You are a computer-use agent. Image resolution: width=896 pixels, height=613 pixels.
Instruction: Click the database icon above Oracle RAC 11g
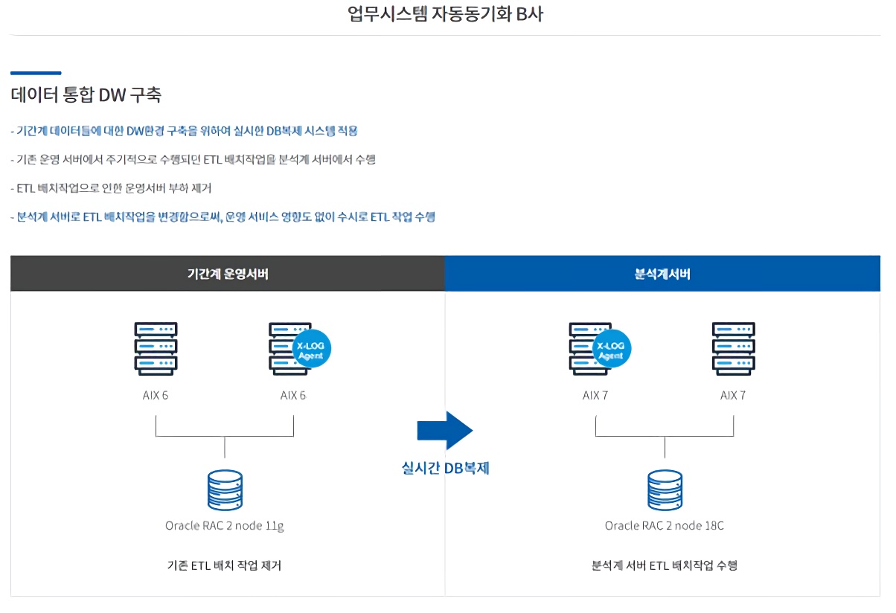click(x=225, y=489)
